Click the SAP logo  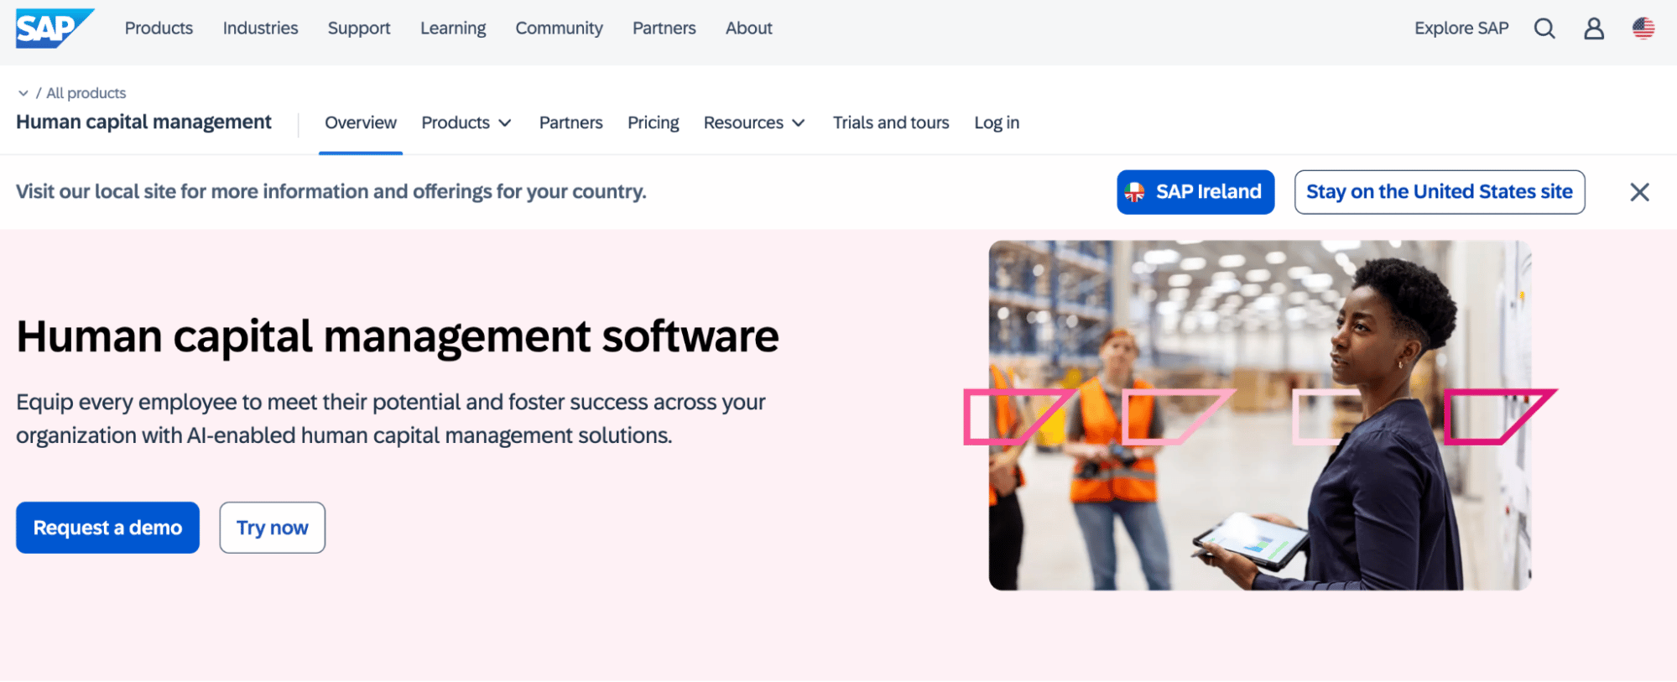pyautogui.click(x=55, y=29)
